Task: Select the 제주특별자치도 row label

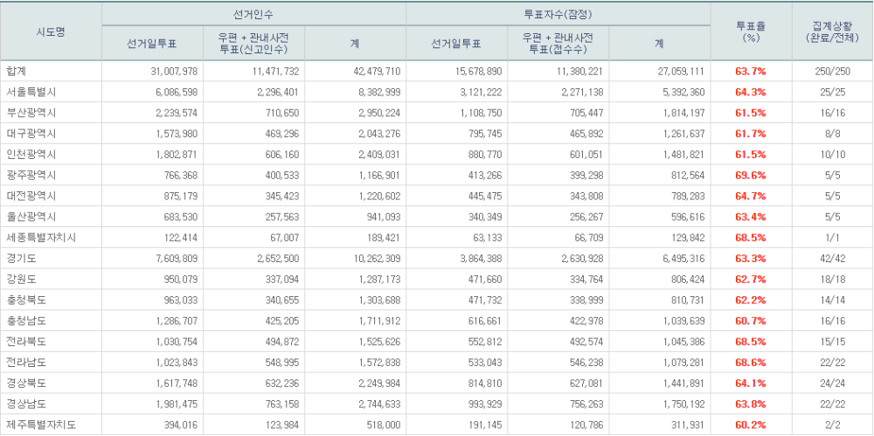Action: pyautogui.click(x=41, y=425)
